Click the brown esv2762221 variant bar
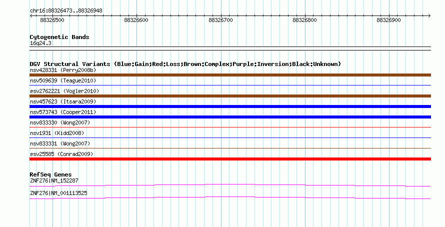This screenshot has width=445, height=227. pos(230,96)
